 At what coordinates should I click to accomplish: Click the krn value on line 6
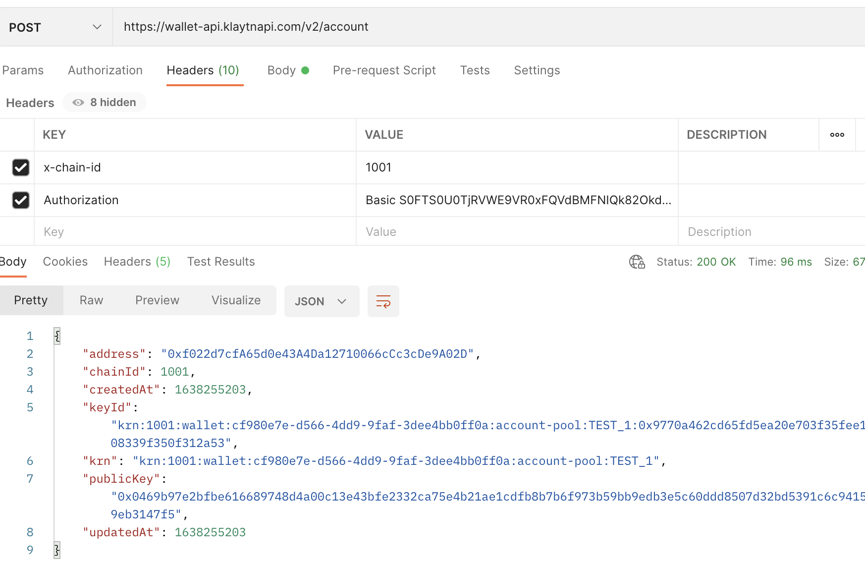coord(396,461)
